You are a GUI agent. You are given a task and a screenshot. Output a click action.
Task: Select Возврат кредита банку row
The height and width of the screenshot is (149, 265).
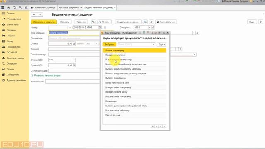(134, 92)
